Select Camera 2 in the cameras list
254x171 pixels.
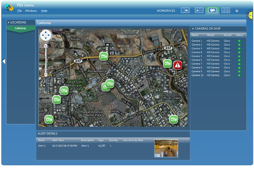pyautogui.click(x=197, y=45)
